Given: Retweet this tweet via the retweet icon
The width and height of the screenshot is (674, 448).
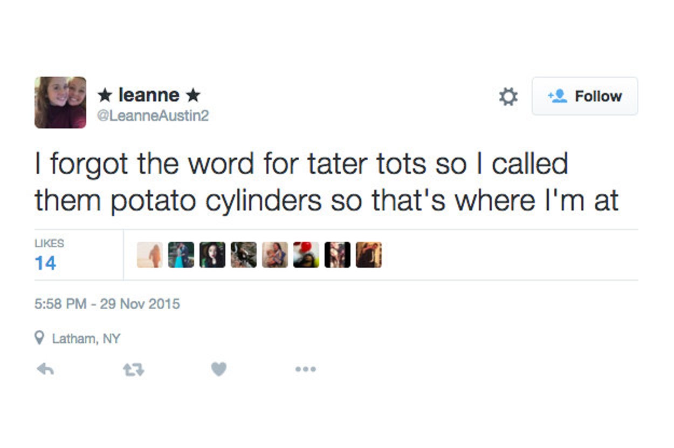Looking at the screenshot, I should (133, 369).
